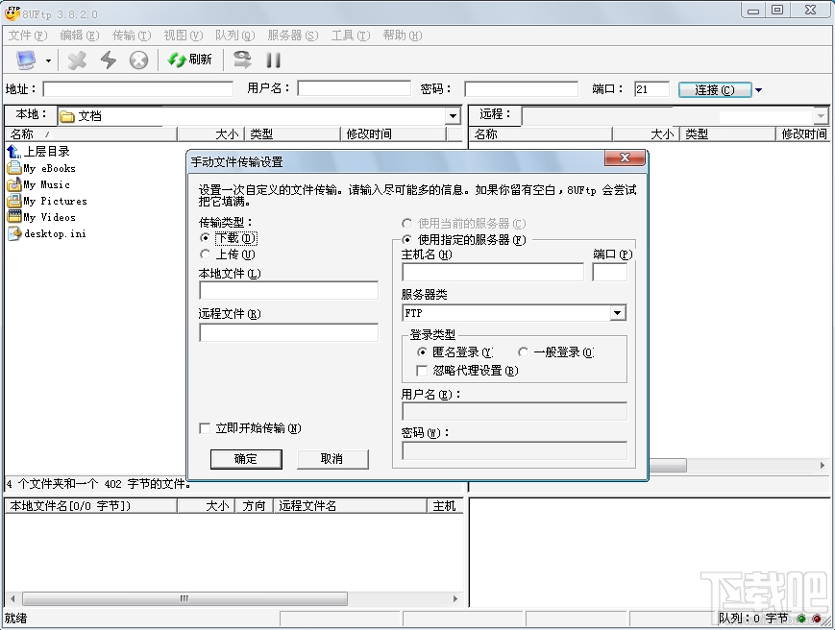Click the toolbar 用户名 input field
This screenshot has width=835, height=630.
354,88
